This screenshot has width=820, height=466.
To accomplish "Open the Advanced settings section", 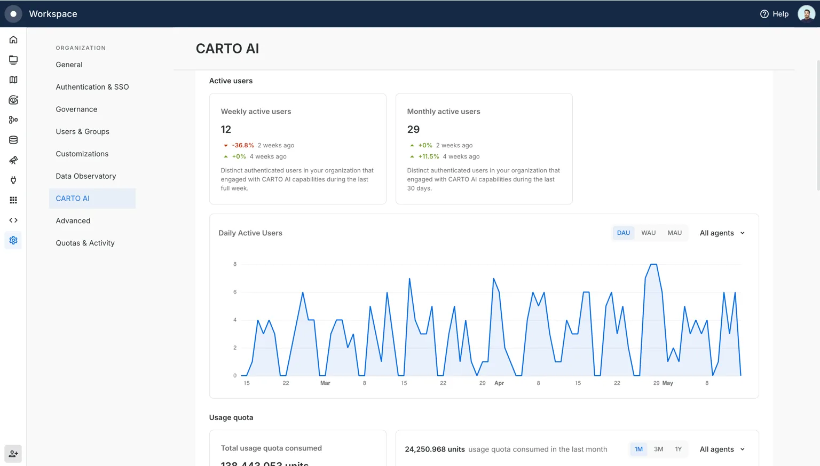I will (x=73, y=220).
